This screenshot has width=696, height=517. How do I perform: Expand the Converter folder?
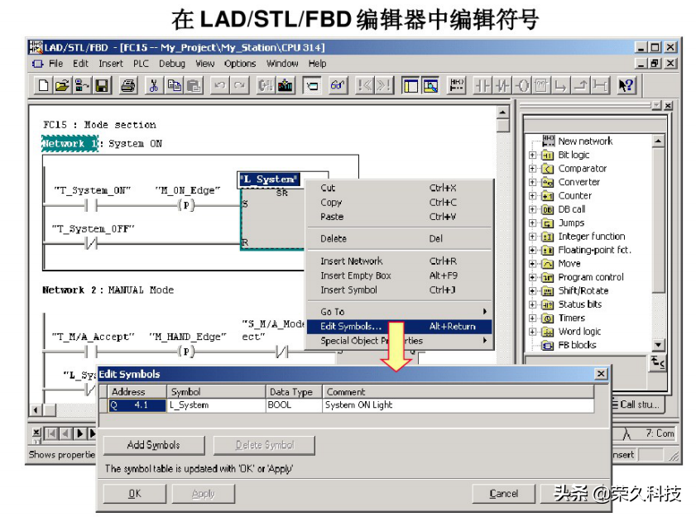533,182
